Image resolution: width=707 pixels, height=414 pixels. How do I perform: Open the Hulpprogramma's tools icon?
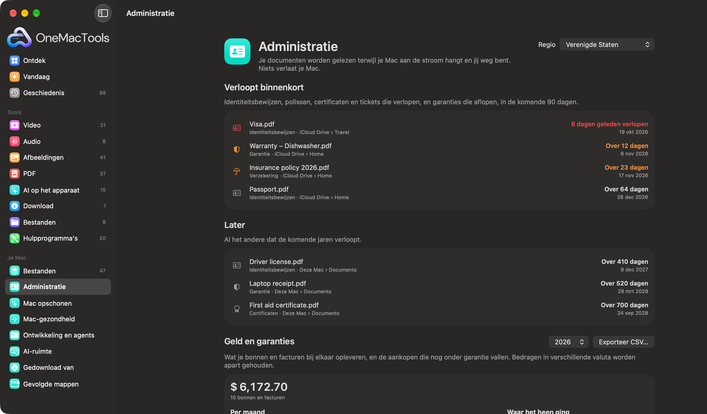click(x=15, y=238)
